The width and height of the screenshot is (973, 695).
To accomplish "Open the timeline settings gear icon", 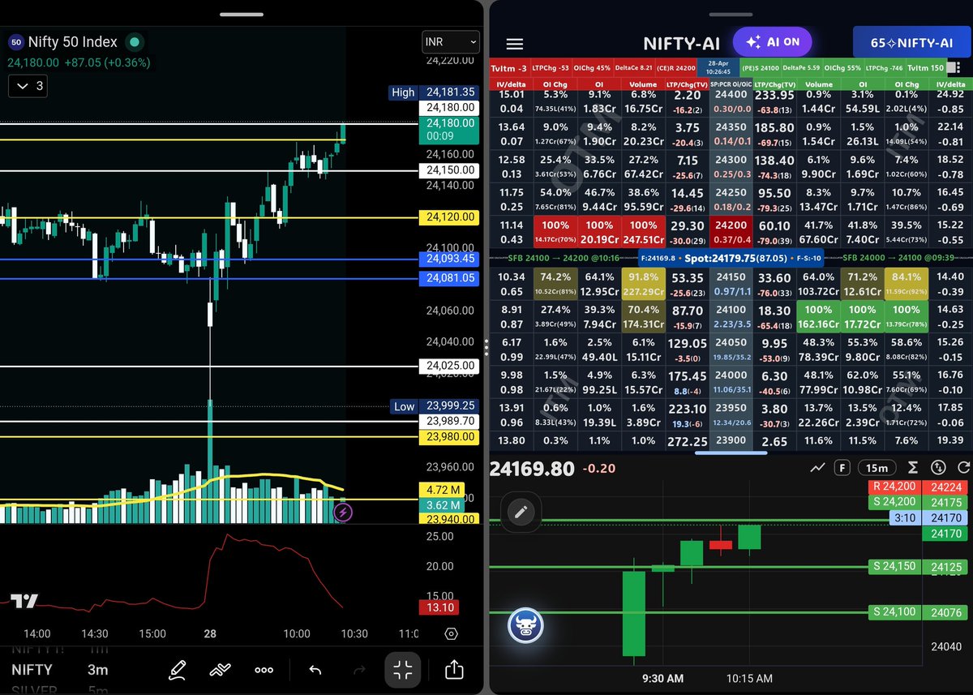I will 451,634.
